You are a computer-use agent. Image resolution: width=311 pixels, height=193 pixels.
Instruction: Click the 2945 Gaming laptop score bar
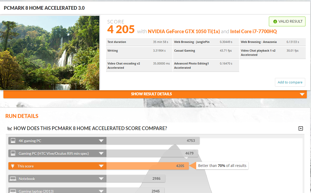point(135,190)
